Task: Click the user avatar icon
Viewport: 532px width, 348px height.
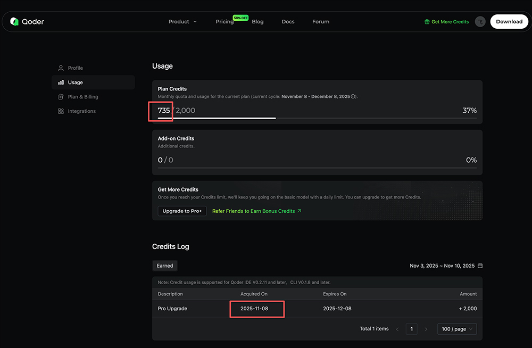Action: (480, 22)
